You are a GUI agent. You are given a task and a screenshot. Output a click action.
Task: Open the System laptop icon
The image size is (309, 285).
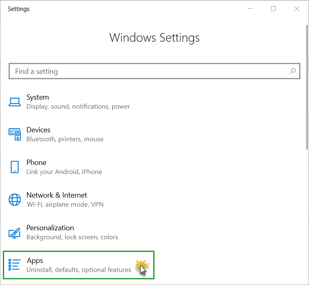pos(15,102)
